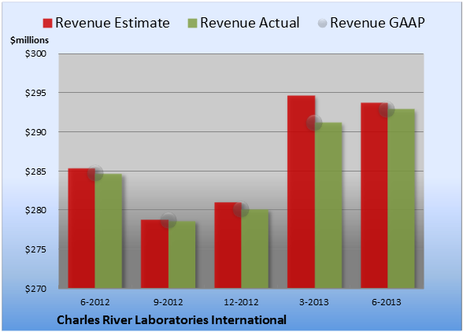Screen dimensions: 463x332
Task: Click the '$285' y-axis label
Action: [35, 172]
